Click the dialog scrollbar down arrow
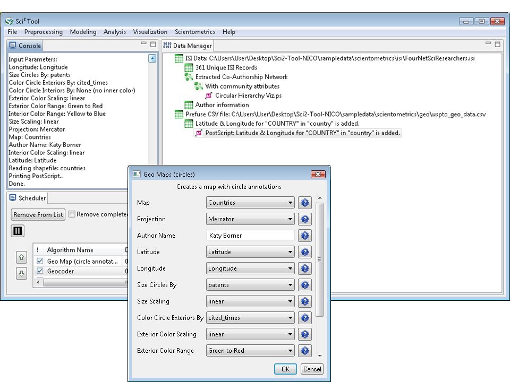This screenshot has width=510, height=382. click(320, 356)
